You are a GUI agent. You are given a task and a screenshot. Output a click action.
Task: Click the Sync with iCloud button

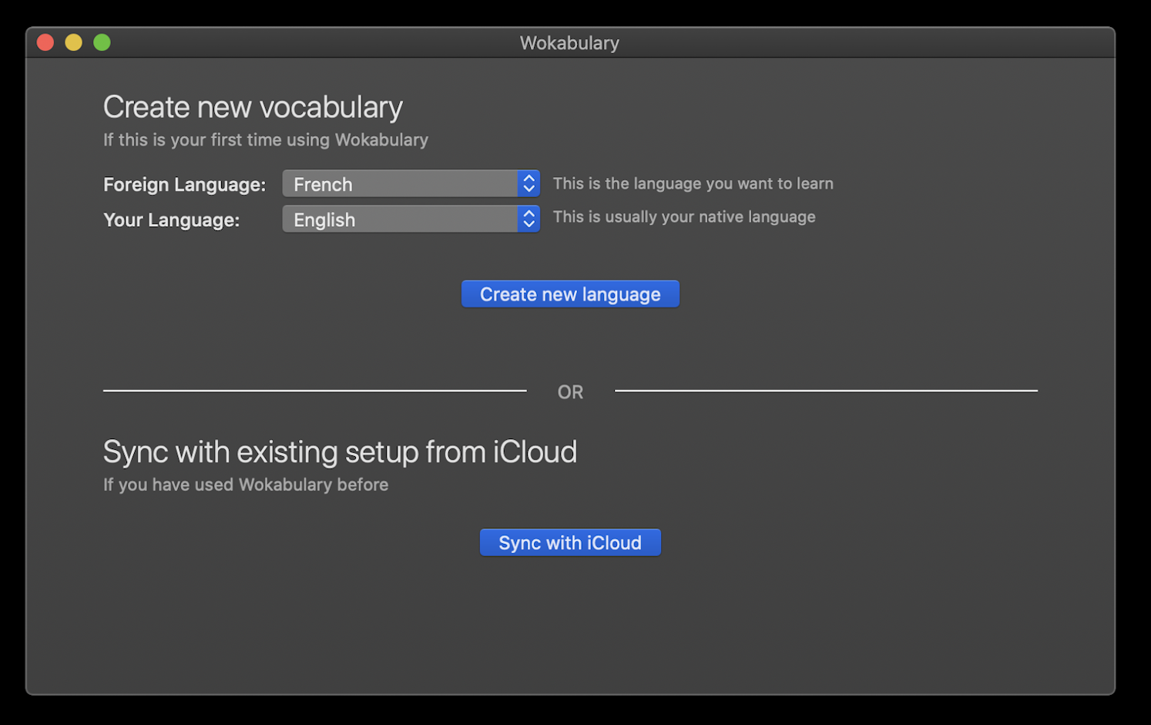coord(570,542)
